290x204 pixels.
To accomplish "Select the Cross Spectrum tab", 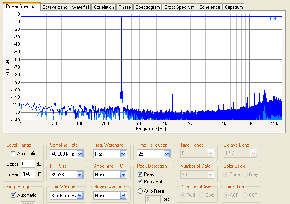I will point(179,7).
